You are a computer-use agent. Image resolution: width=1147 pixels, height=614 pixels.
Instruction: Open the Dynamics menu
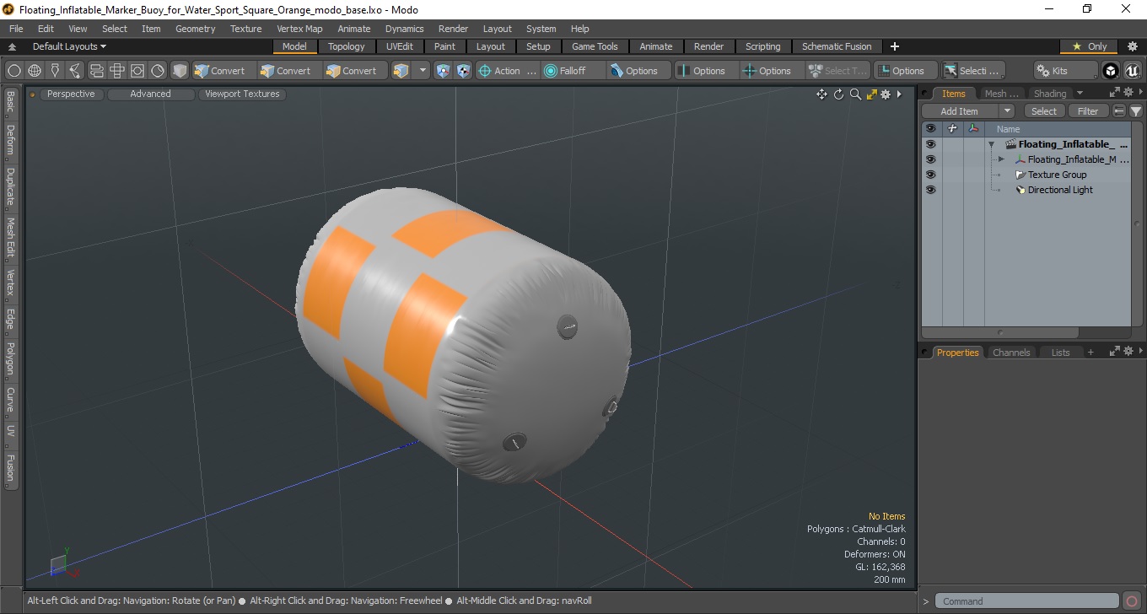pos(404,29)
